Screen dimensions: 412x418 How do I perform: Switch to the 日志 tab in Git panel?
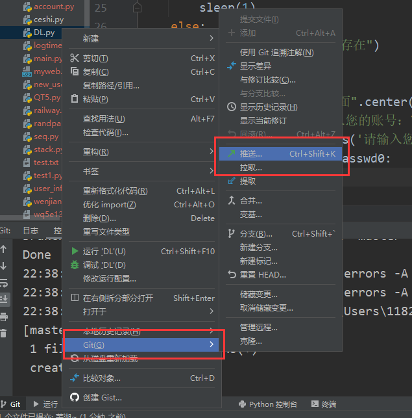[x=30, y=230]
